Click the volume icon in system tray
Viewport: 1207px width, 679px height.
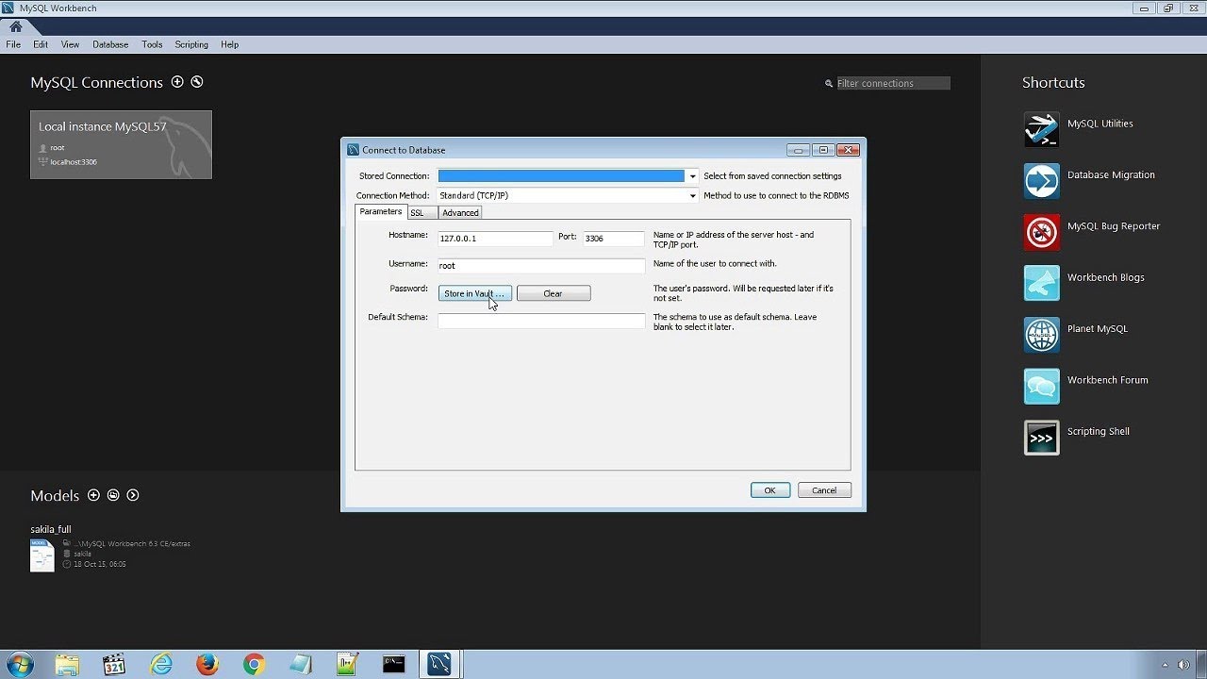coord(1183,665)
